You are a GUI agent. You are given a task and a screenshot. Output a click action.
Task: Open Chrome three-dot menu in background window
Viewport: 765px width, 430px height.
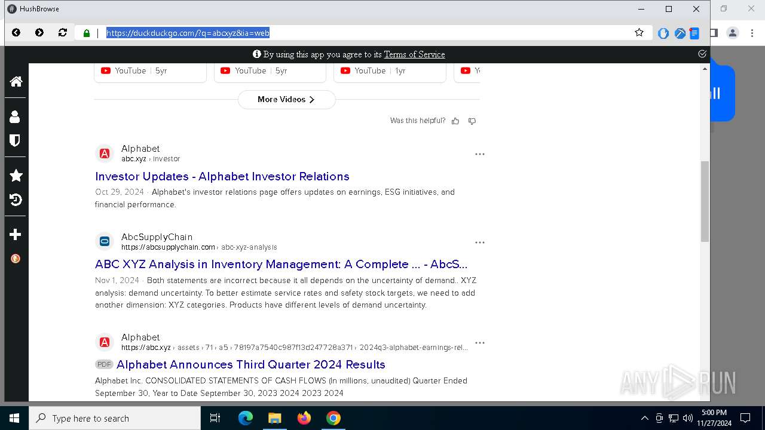click(752, 33)
